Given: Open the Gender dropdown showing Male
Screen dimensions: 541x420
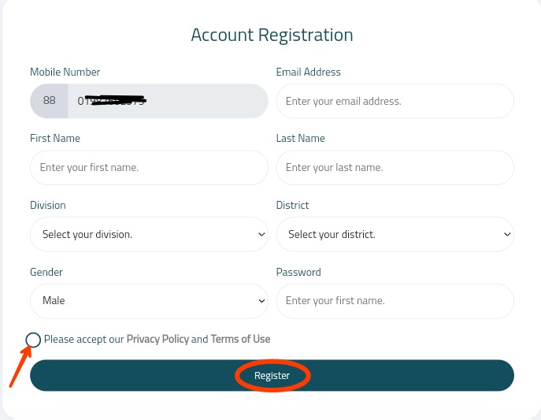Looking at the screenshot, I should 149,301.
